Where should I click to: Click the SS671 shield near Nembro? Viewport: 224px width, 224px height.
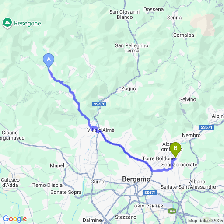click(206, 127)
